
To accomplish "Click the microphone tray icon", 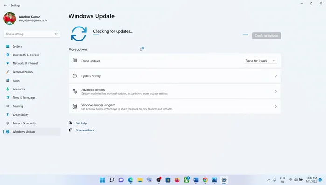I will (x=274, y=180).
